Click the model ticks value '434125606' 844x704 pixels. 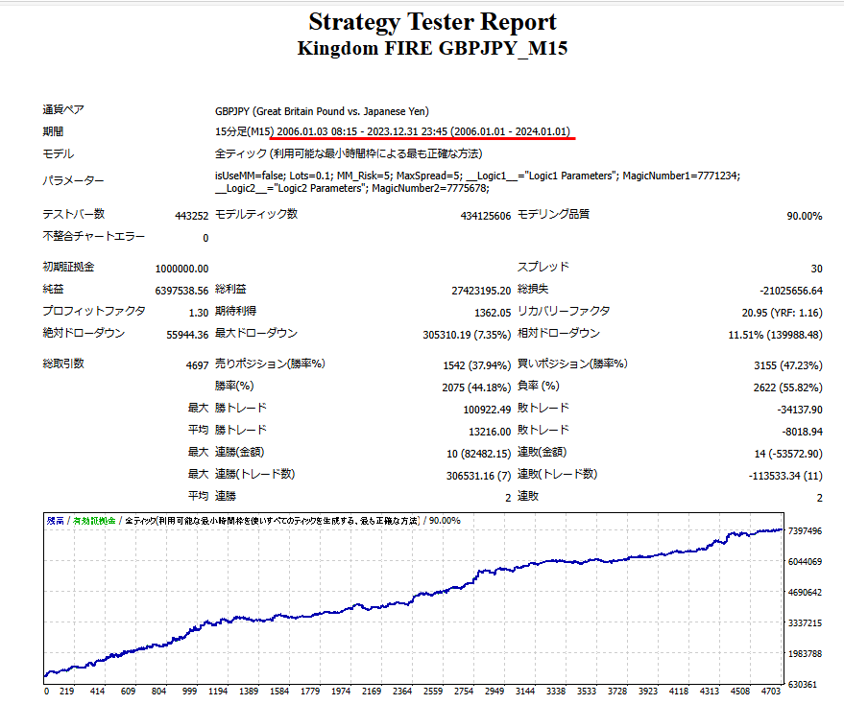pos(486,216)
